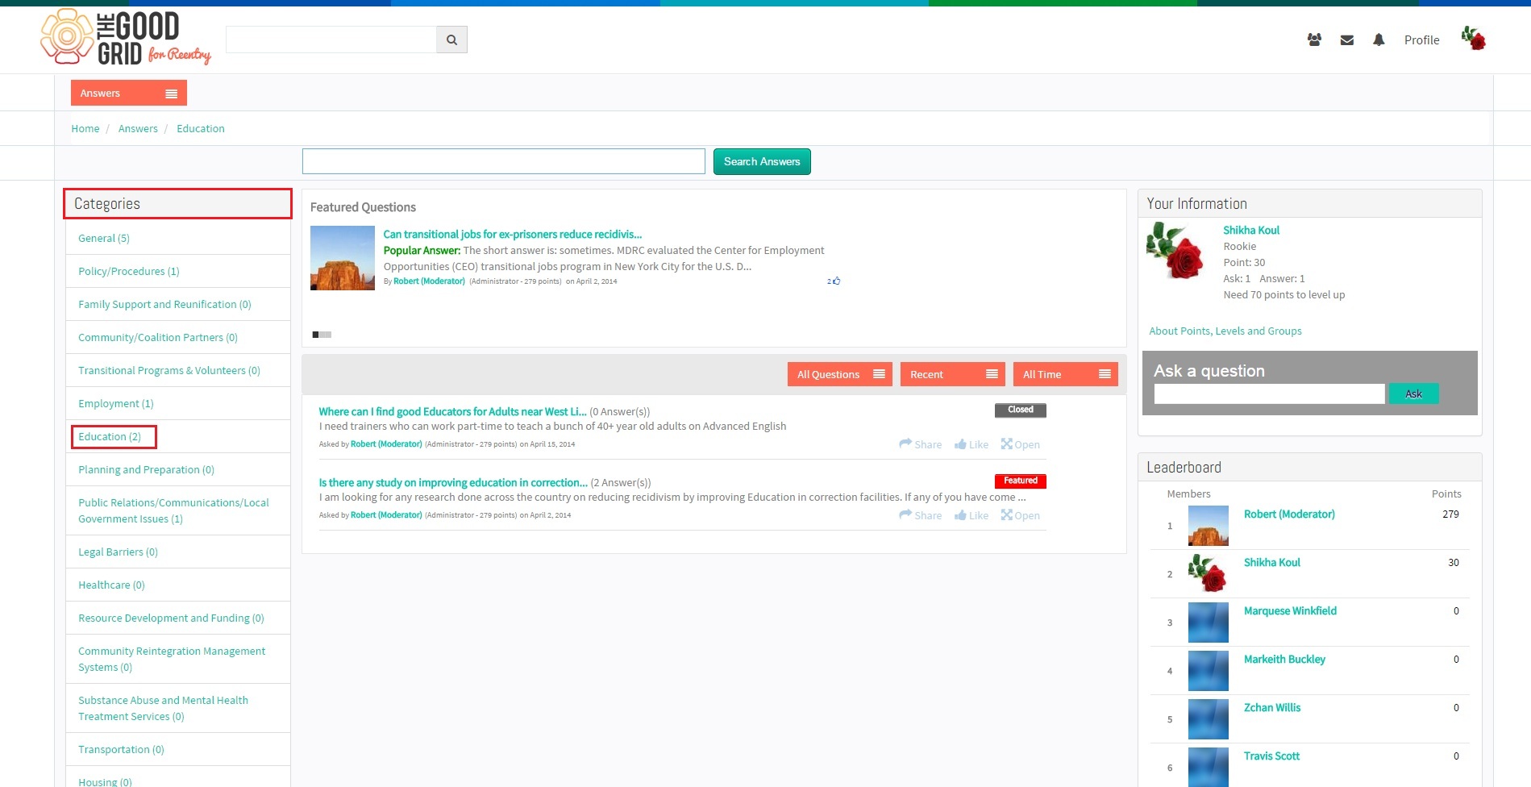The image size is (1531, 787).
Task: Open the notifications bell icon
Action: (1379, 40)
